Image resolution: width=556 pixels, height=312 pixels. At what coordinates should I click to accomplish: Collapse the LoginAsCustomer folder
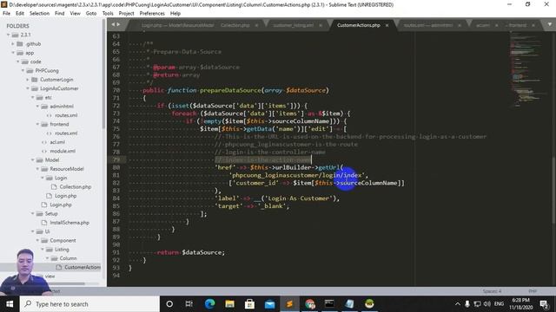tap(28, 88)
